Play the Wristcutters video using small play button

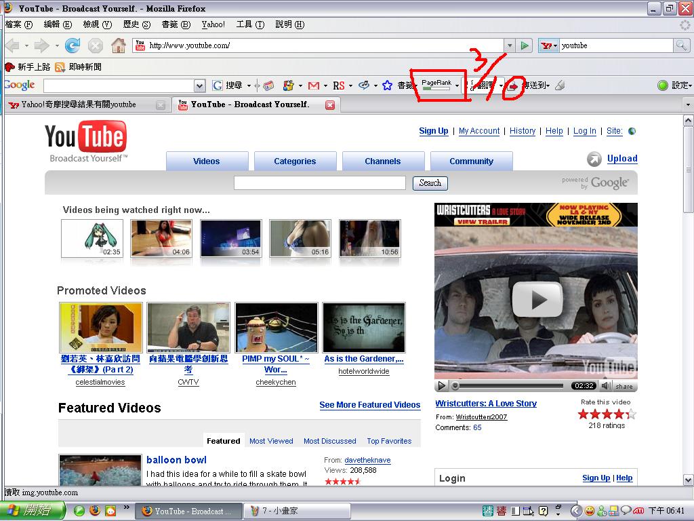point(442,386)
